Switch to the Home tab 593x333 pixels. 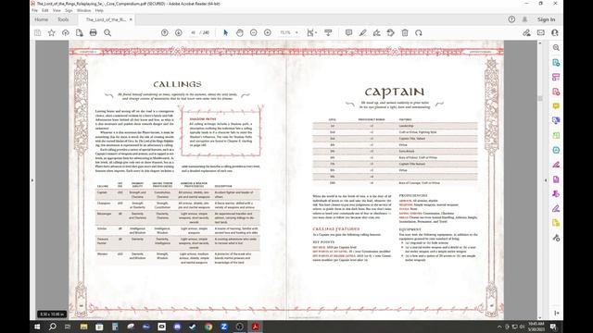(x=41, y=19)
